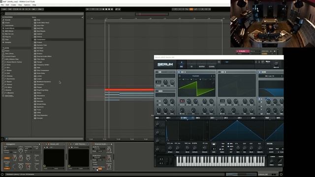Click Serum Master volume knob

276,64
